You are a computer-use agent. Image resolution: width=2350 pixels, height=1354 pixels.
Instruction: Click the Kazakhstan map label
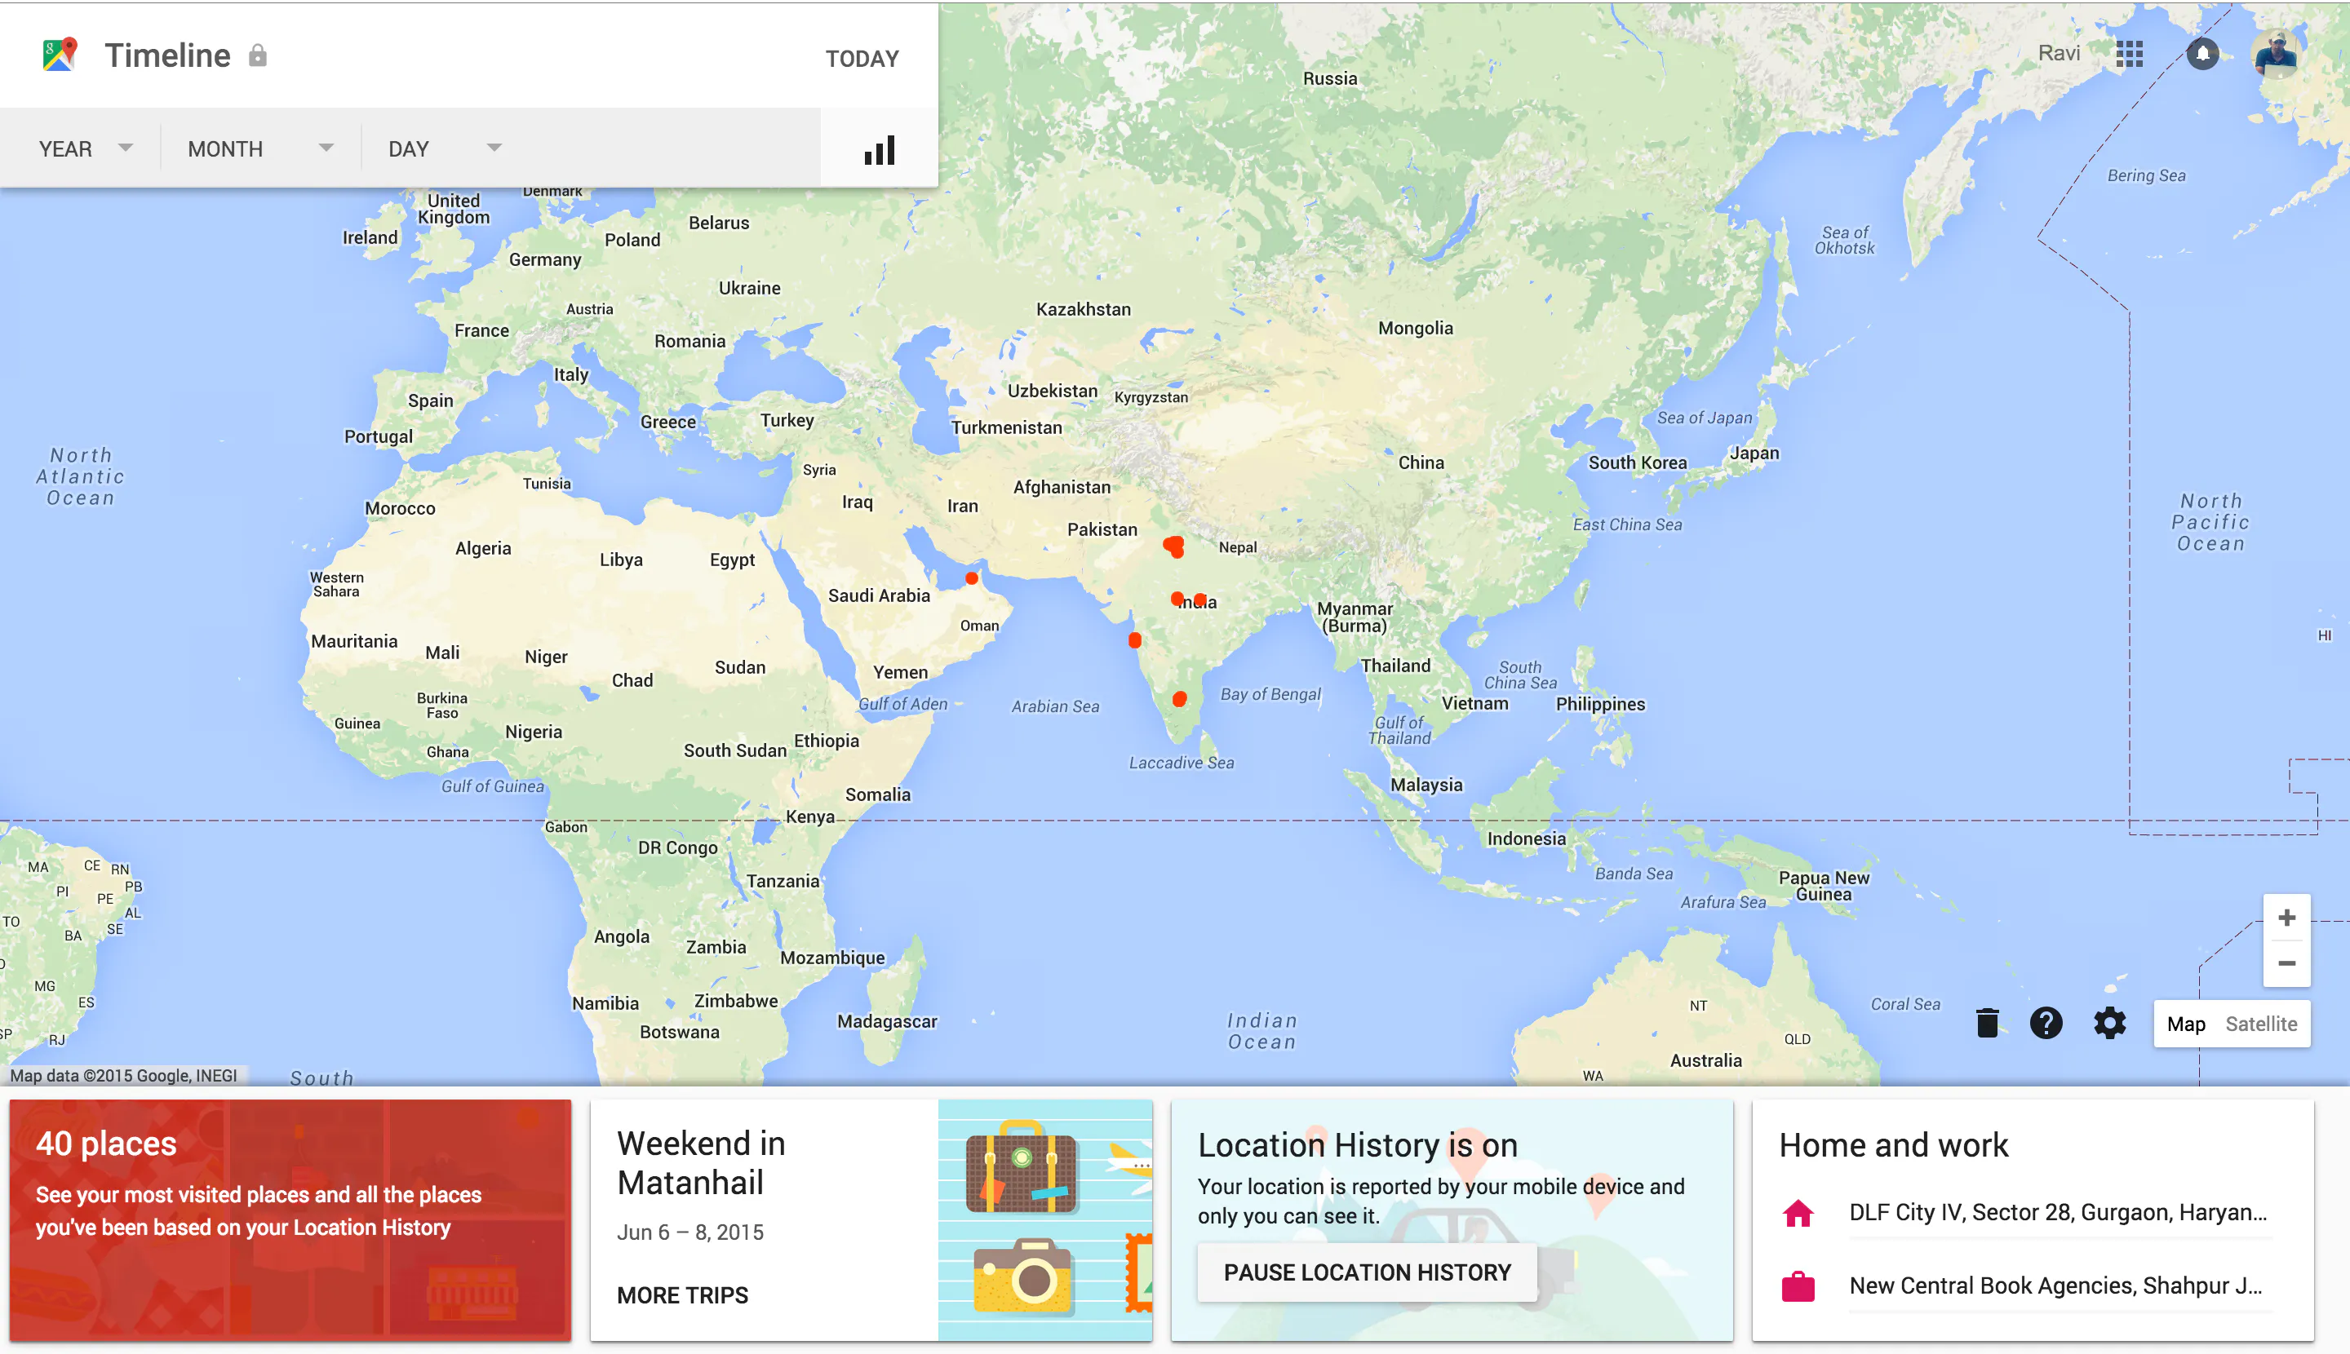click(1083, 310)
